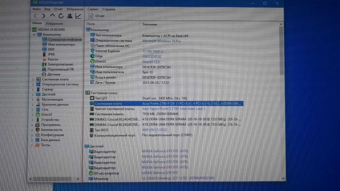
Task: Switch to the Меню panel tab
Action: (x=37, y=23)
